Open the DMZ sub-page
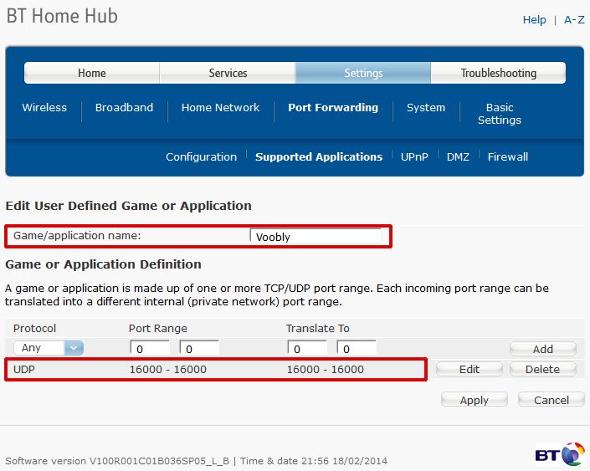The image size is (590, 471). pyautogui.click(x=458, y=157)
